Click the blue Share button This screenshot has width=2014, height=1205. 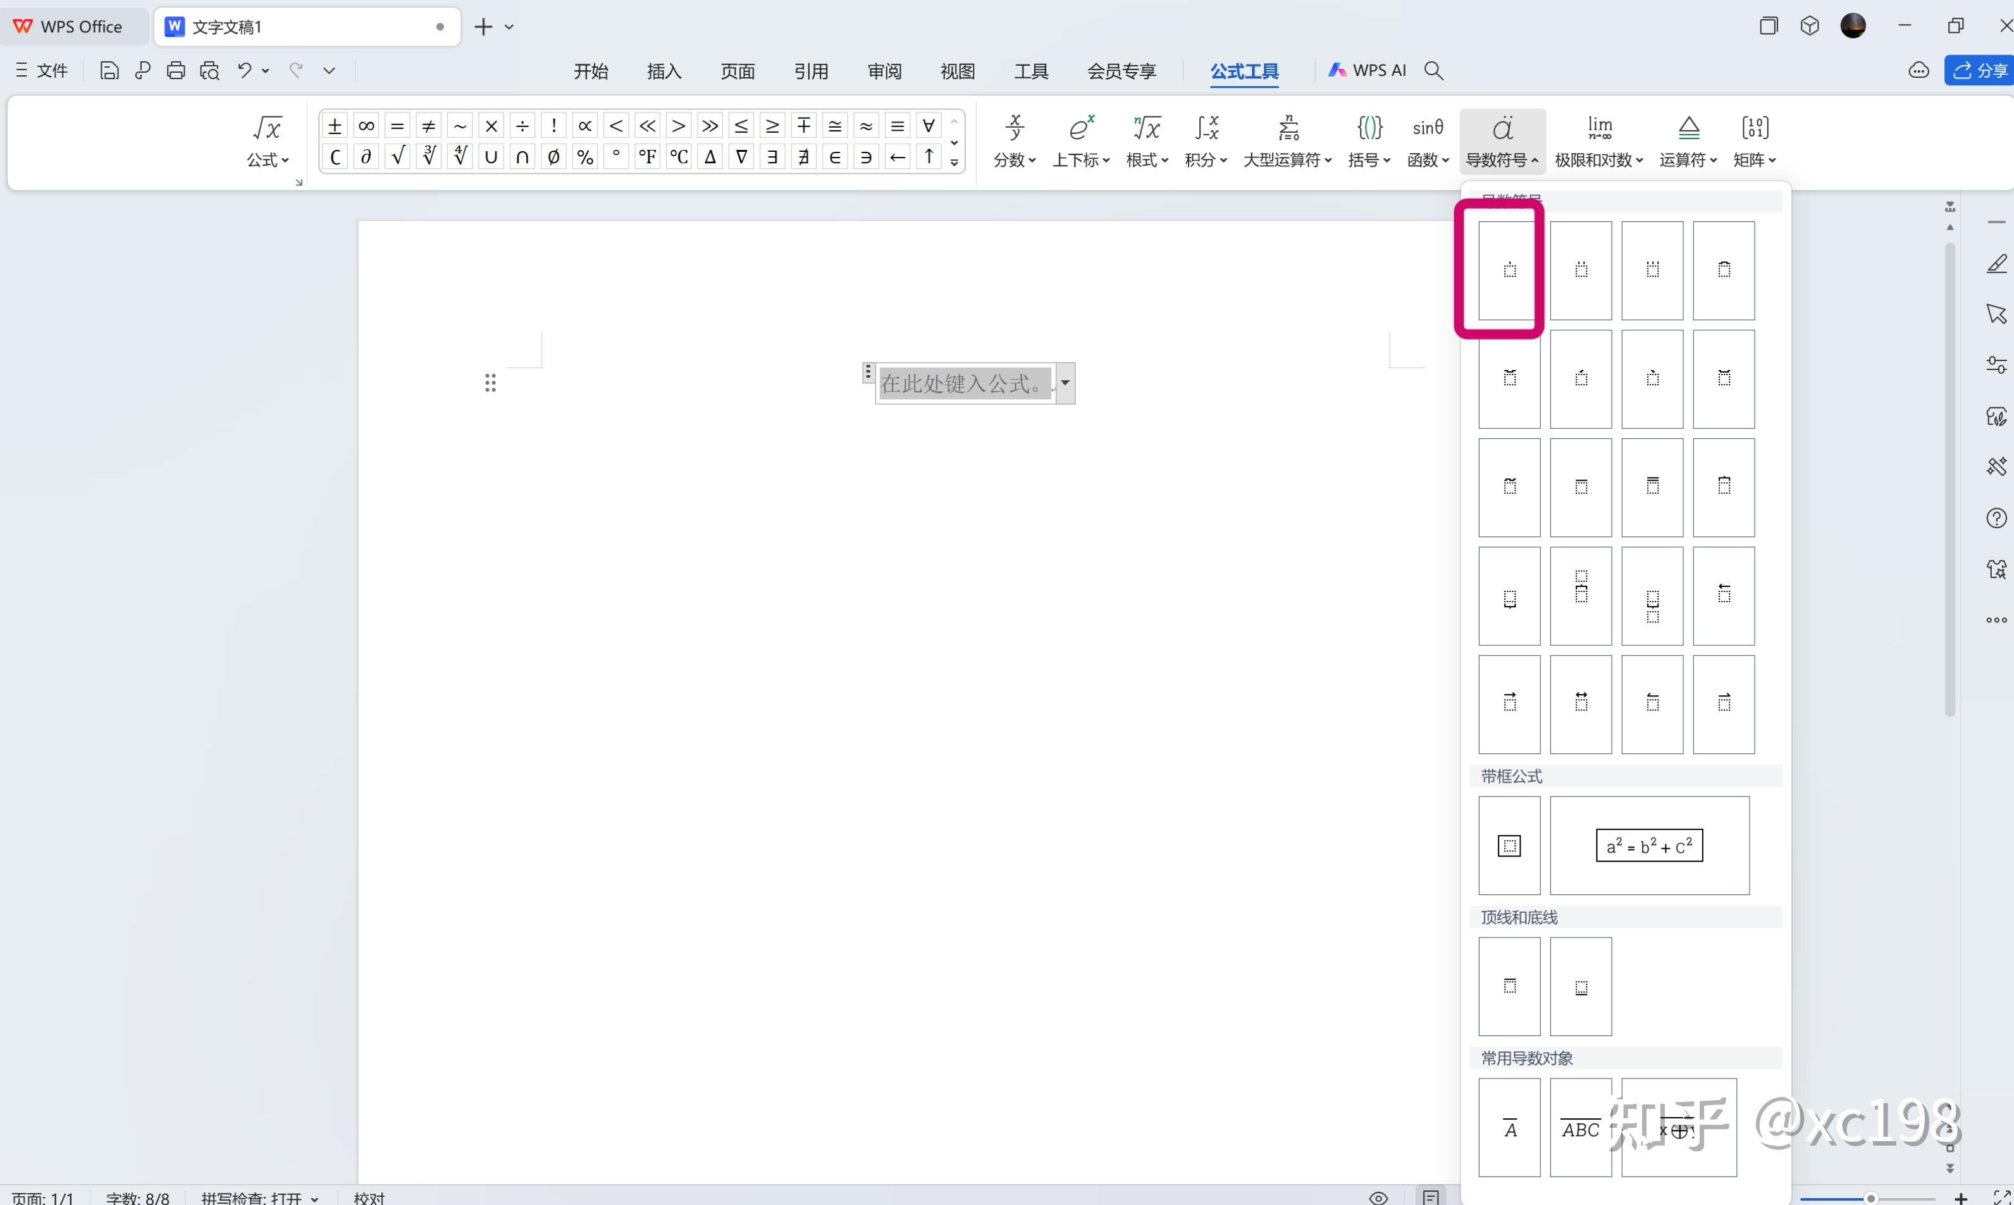click(1979, 71)
